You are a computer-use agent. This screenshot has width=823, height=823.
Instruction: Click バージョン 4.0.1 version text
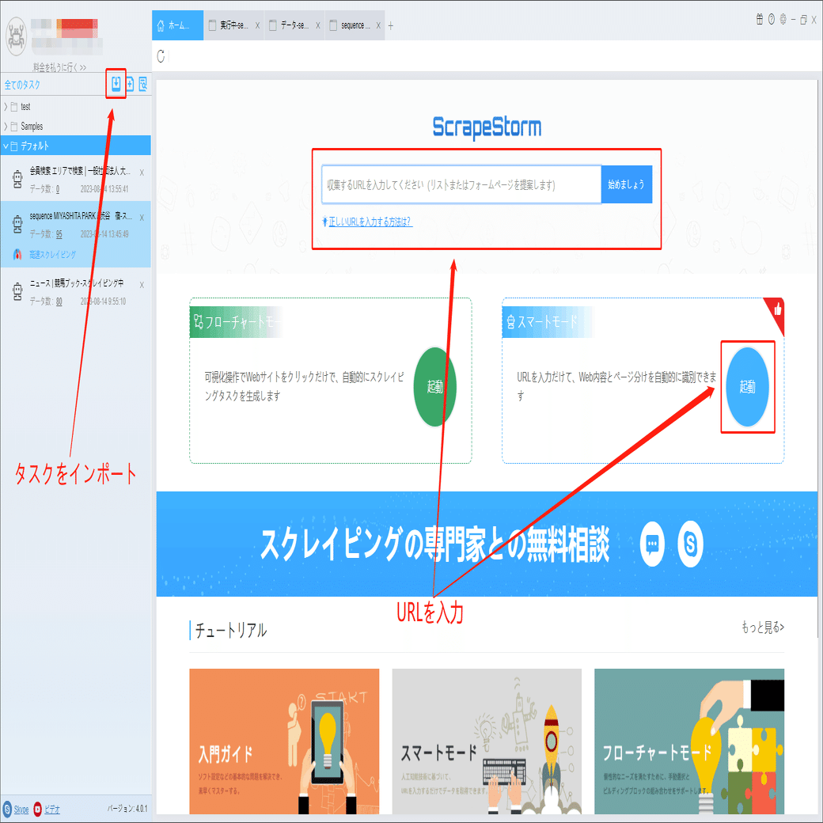pyautogui.click(x=127, y=809)
